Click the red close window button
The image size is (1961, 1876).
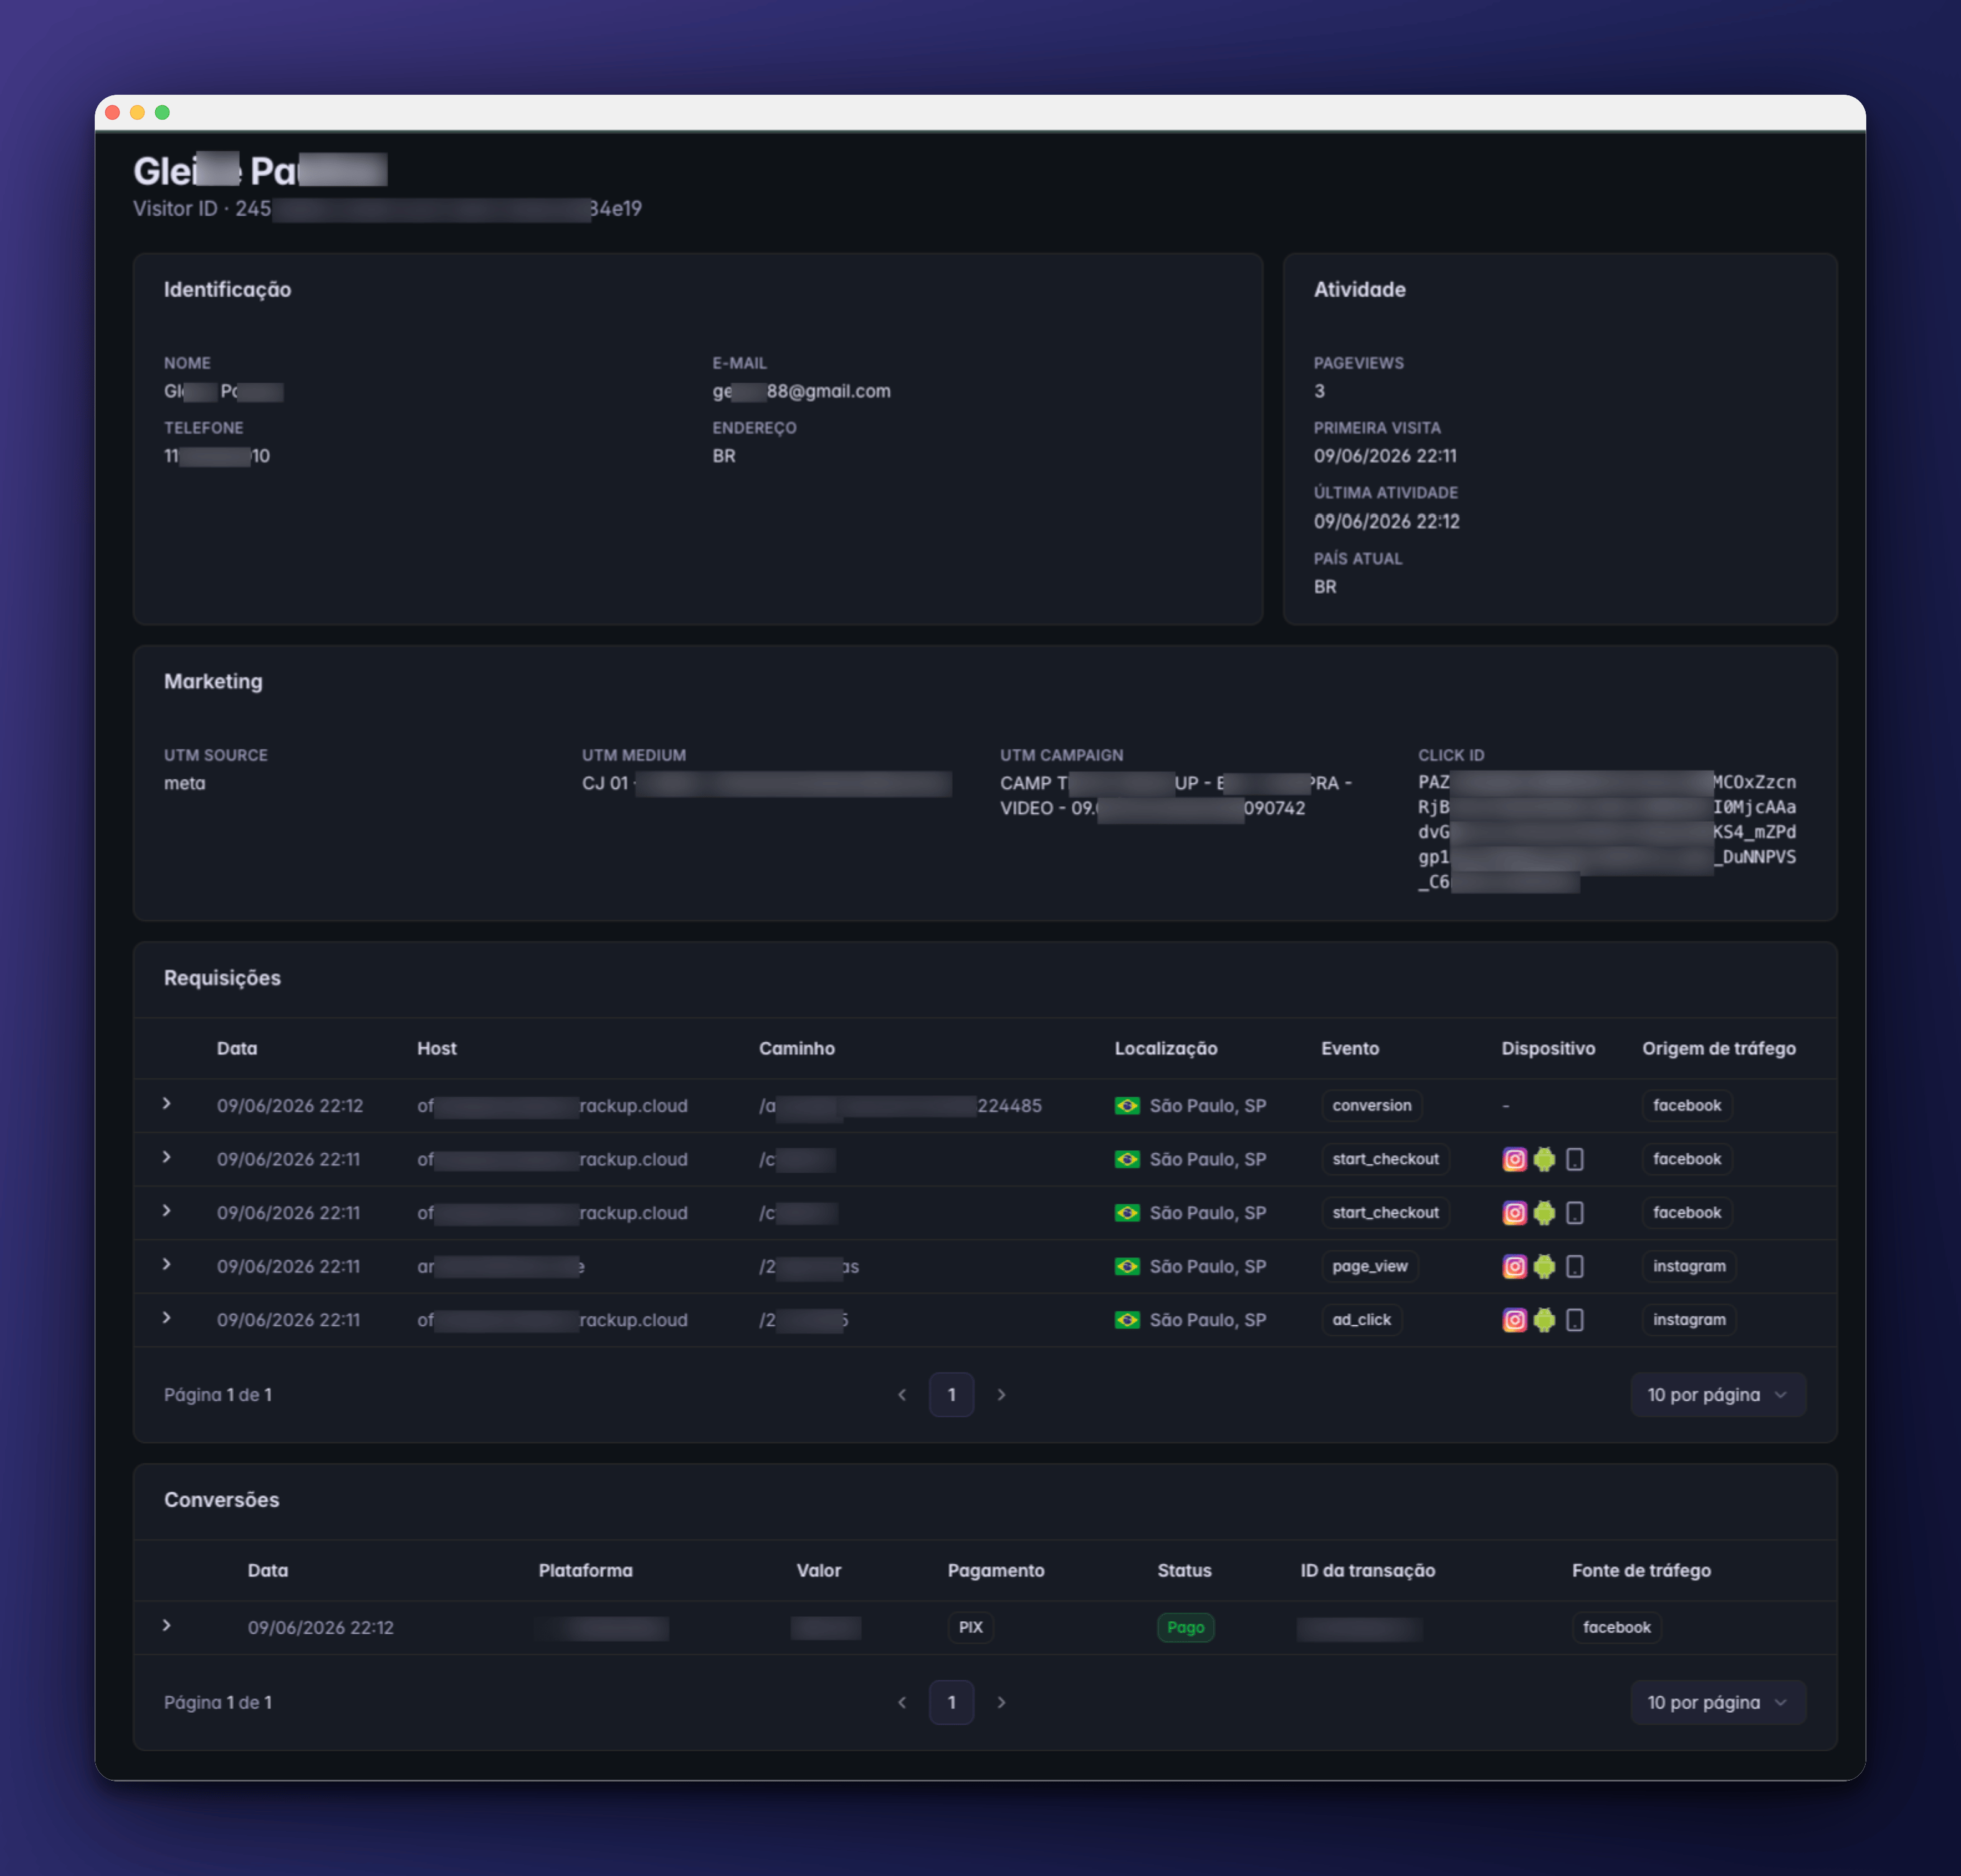point(112,112)
